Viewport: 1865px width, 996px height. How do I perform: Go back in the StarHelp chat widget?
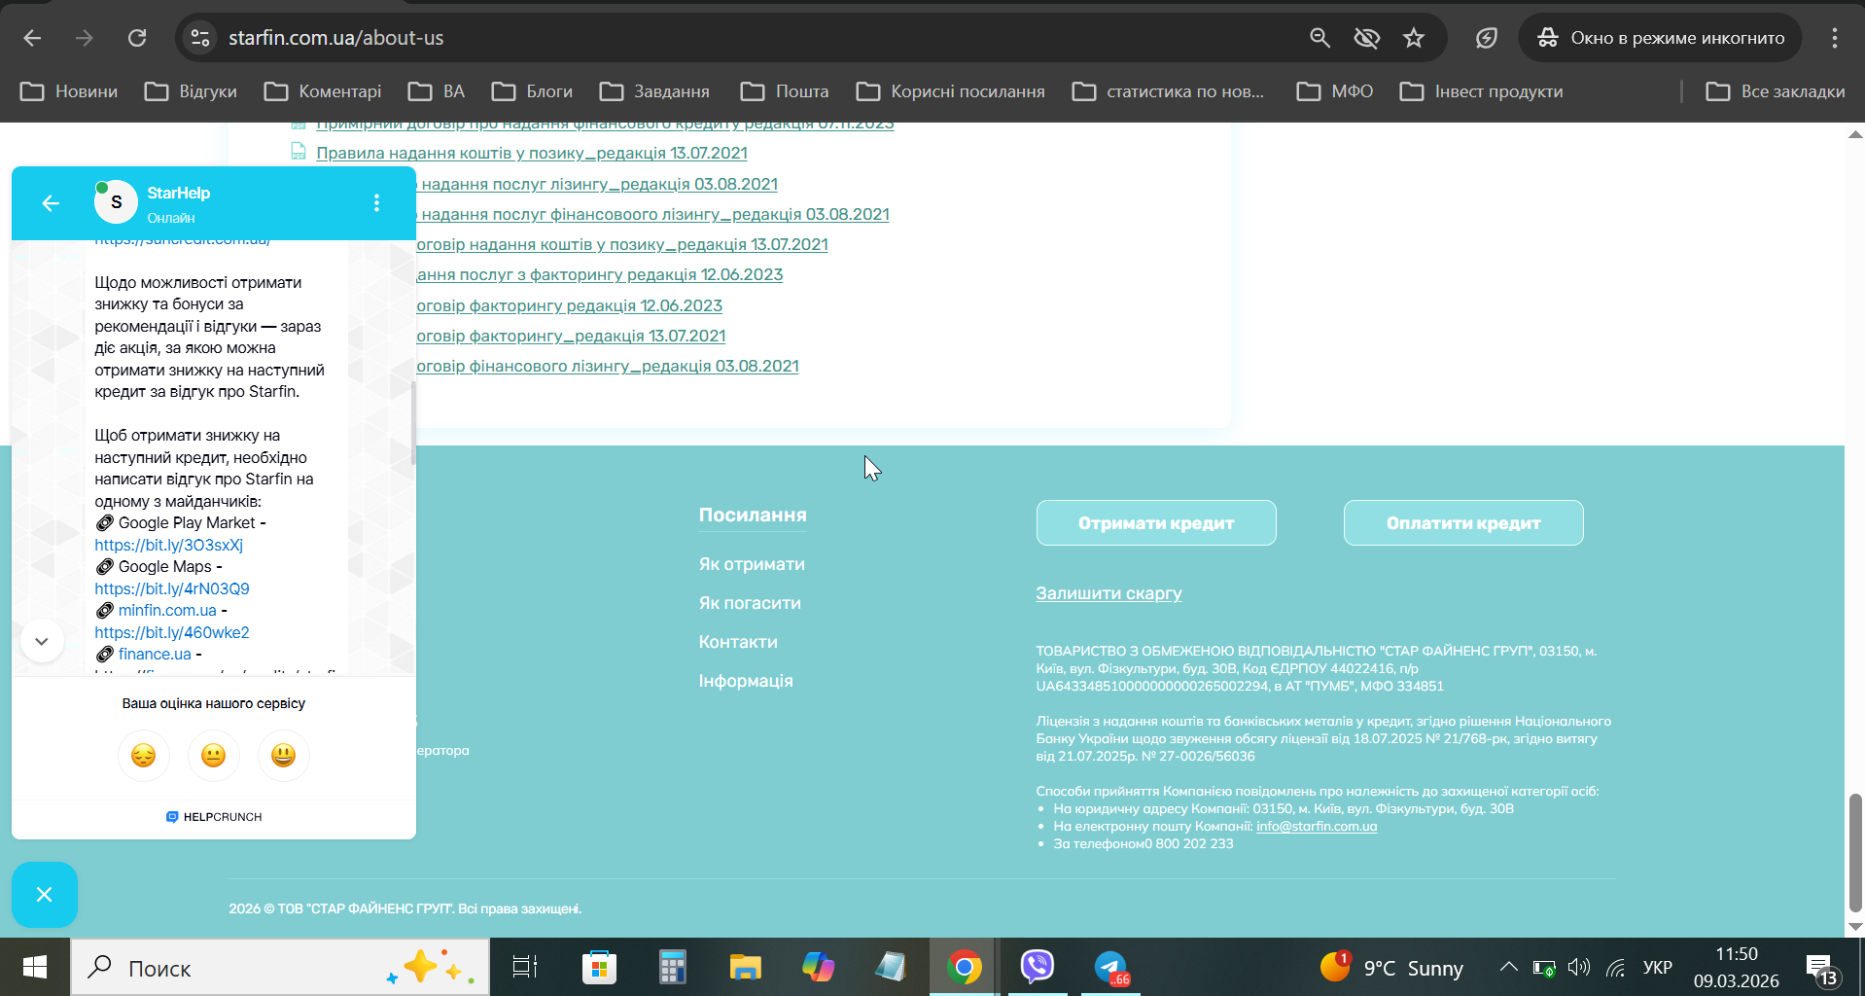51,202
